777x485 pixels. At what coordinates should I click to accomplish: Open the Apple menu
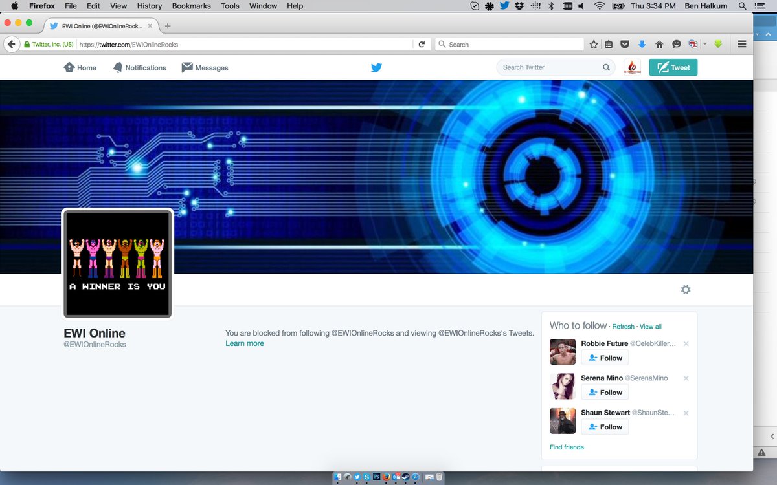(14, 6)
